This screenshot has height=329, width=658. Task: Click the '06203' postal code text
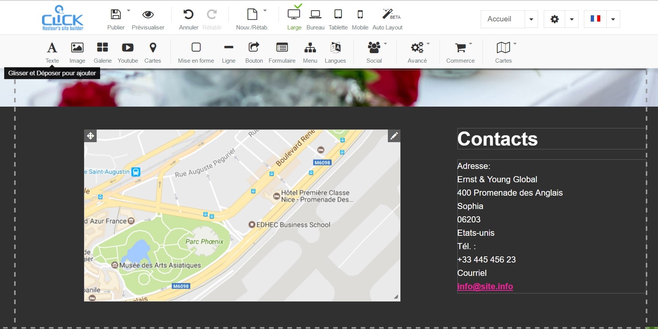coord(469,219)
